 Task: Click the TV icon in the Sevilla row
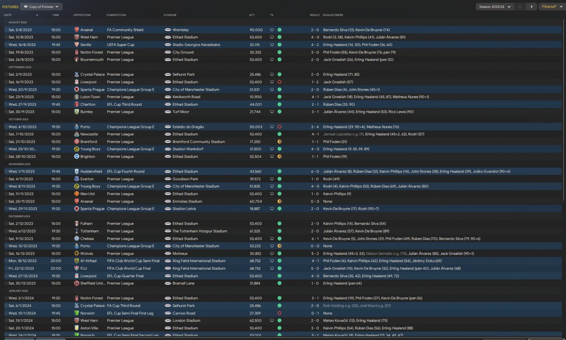(272, 45)
